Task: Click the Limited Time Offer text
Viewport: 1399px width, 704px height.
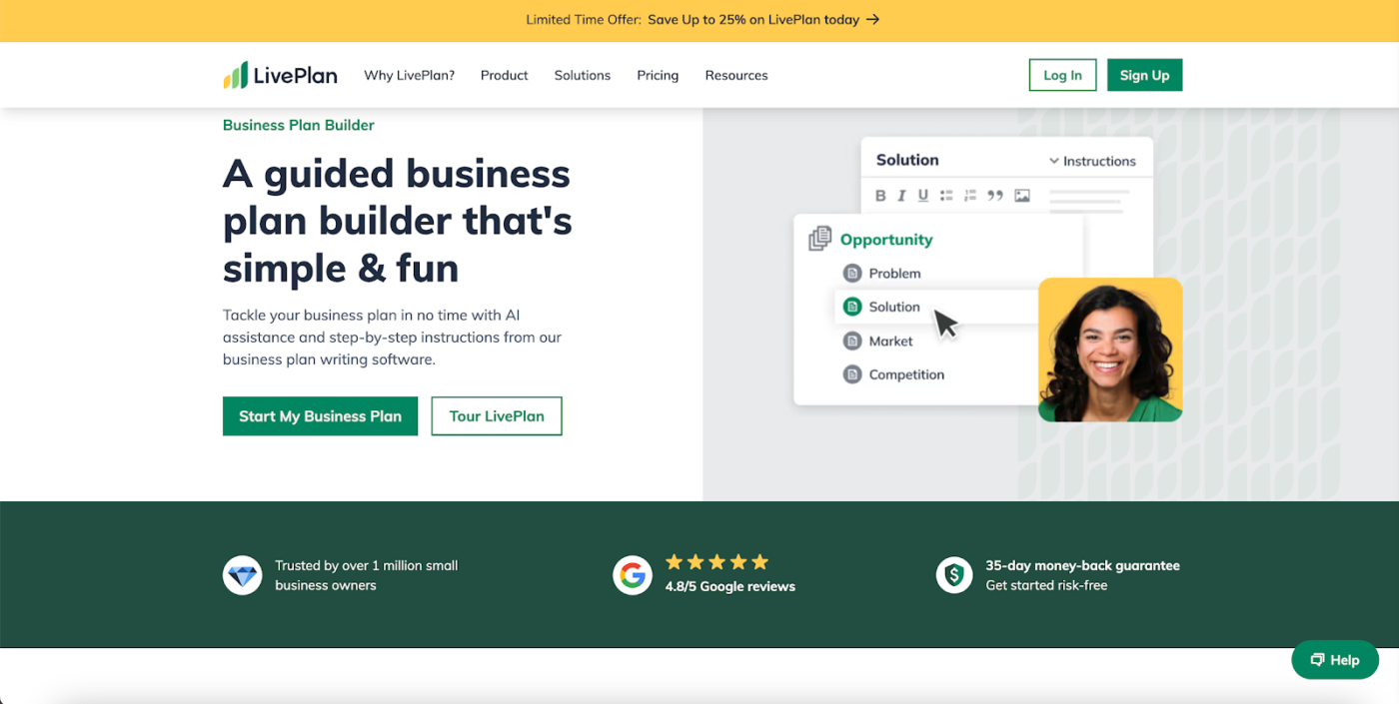Action: [583, 19]
